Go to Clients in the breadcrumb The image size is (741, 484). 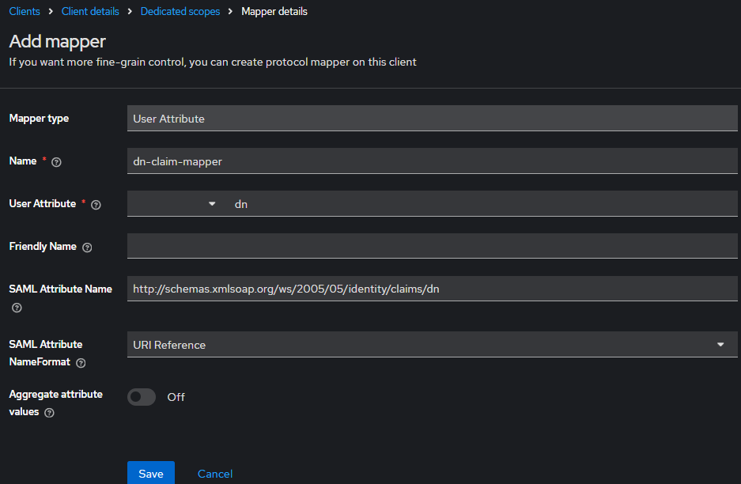click(x=25, y=12)
